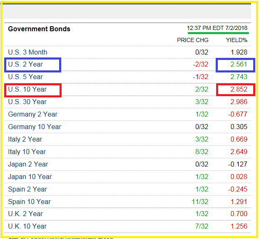259x239 pixels.
Task: Select the U.K. 10 Year bond link
Action: click(x=27, y=227)
